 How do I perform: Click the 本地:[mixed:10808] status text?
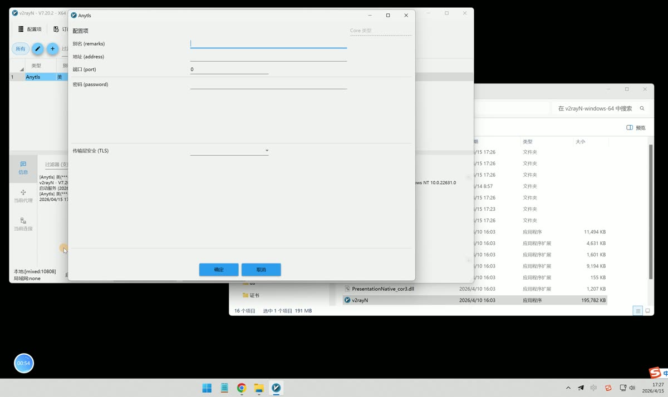pyautogui.click(x=35, y=271)
